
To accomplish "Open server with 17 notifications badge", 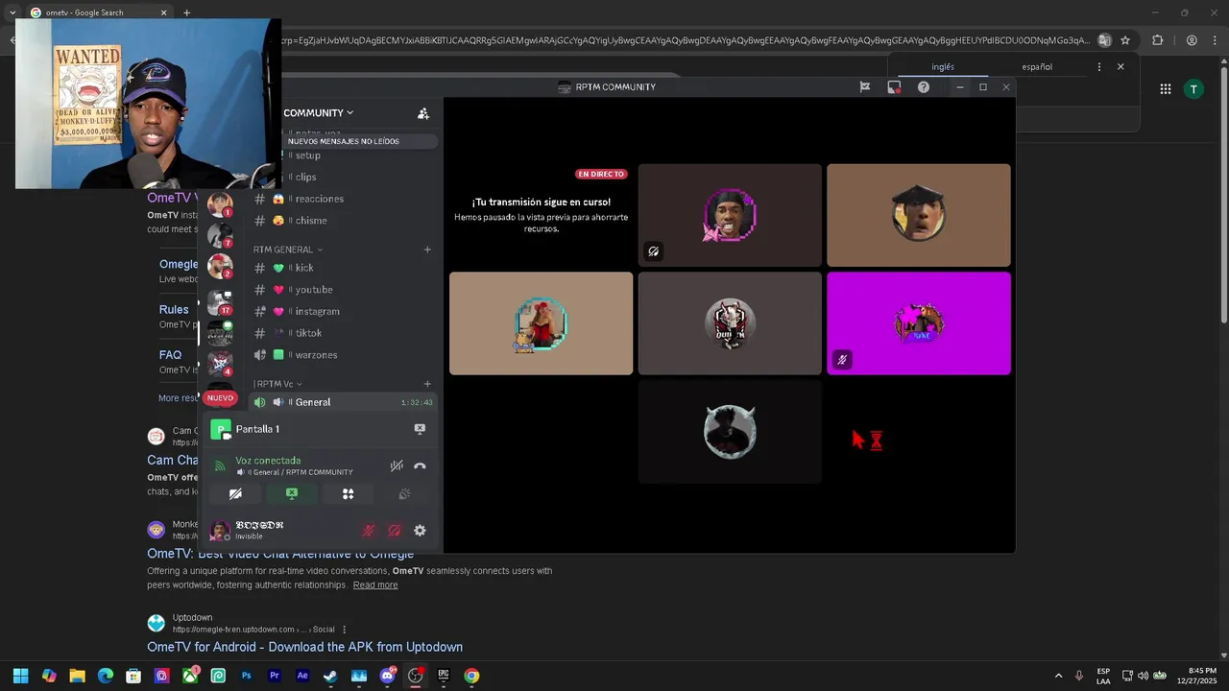I will 221,301.
